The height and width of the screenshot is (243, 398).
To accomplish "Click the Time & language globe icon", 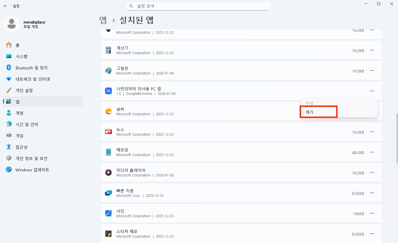I will 9,124.
